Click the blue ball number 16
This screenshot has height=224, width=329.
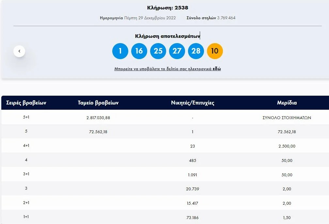click(139, 51)
